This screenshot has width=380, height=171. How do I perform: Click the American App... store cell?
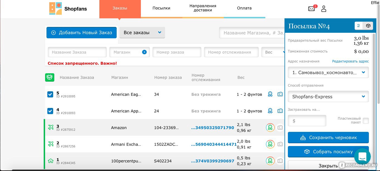tap(126, 111)
